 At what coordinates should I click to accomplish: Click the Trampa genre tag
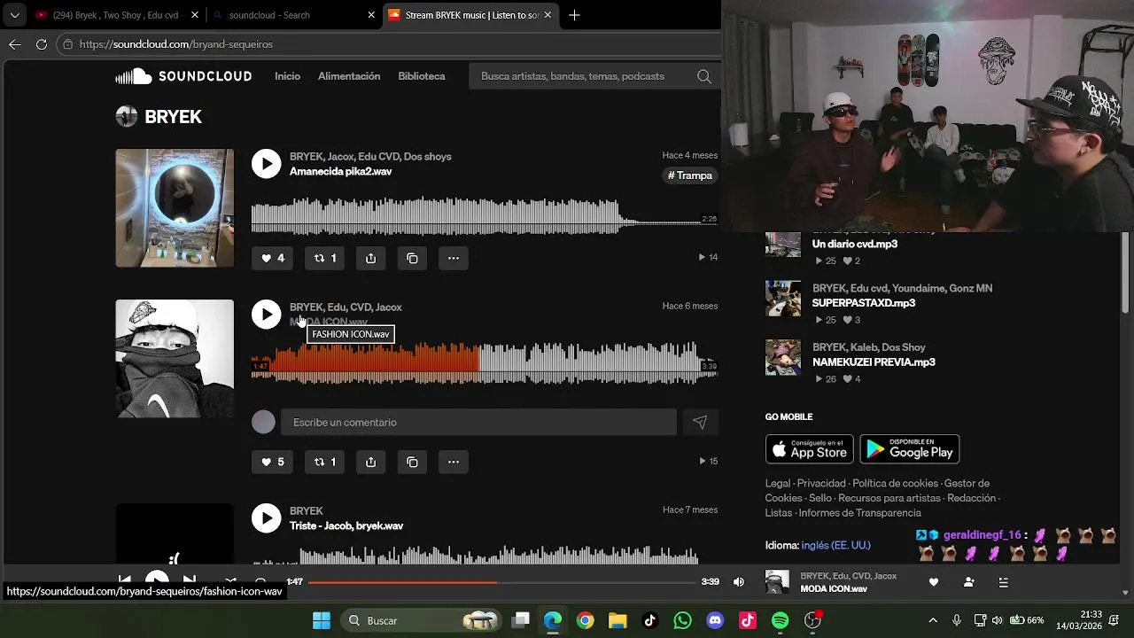690,175
